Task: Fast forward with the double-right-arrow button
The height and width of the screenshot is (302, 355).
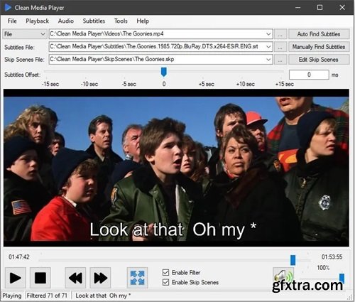Action: (x=100, y=278)
